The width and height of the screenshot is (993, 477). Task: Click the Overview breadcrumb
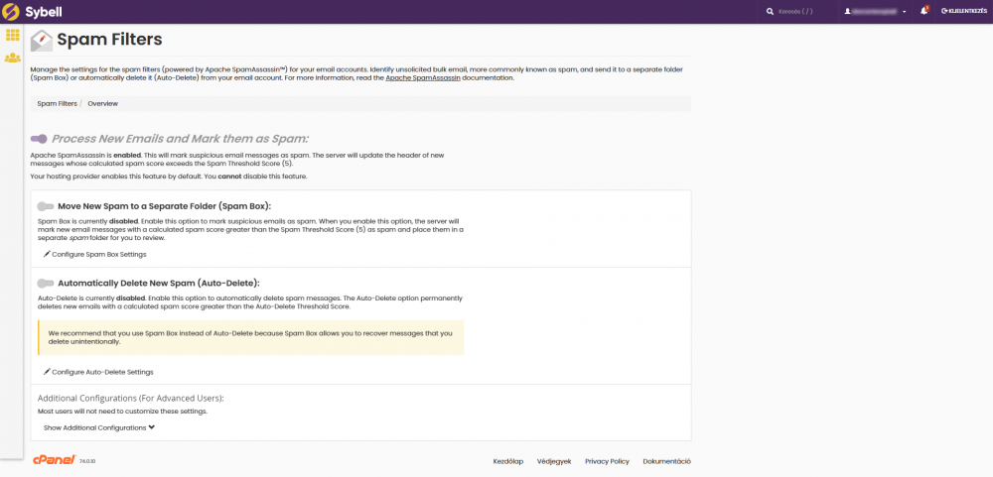(102, 103)
